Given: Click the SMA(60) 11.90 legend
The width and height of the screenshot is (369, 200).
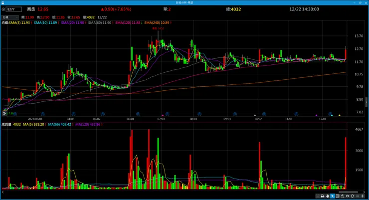Looking at the screenshot, I should [101, 23].
